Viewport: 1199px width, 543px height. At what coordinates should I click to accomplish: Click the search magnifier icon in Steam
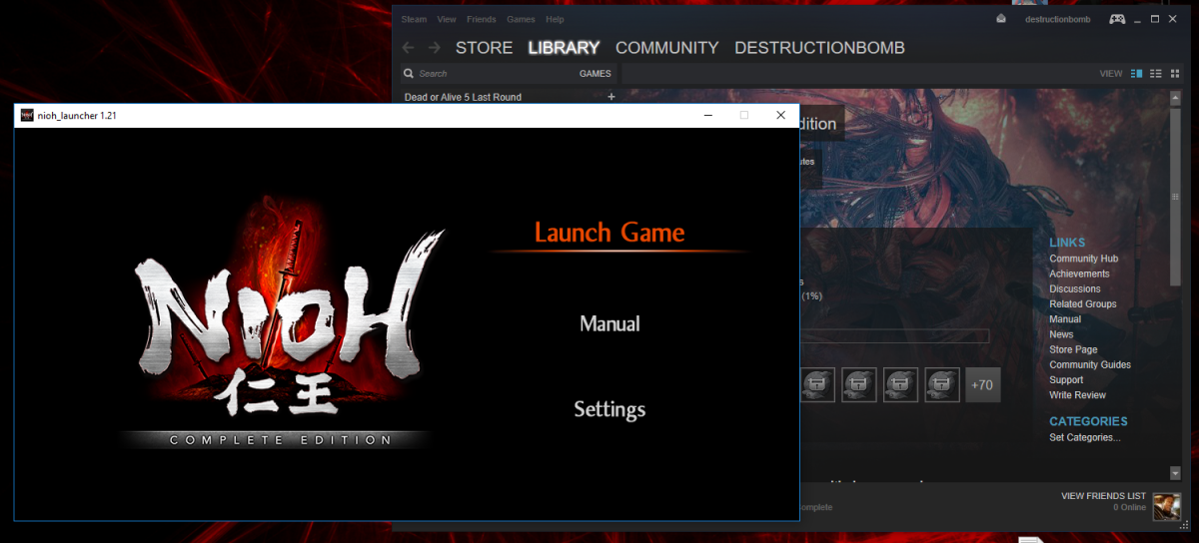[x=409, y=74]
